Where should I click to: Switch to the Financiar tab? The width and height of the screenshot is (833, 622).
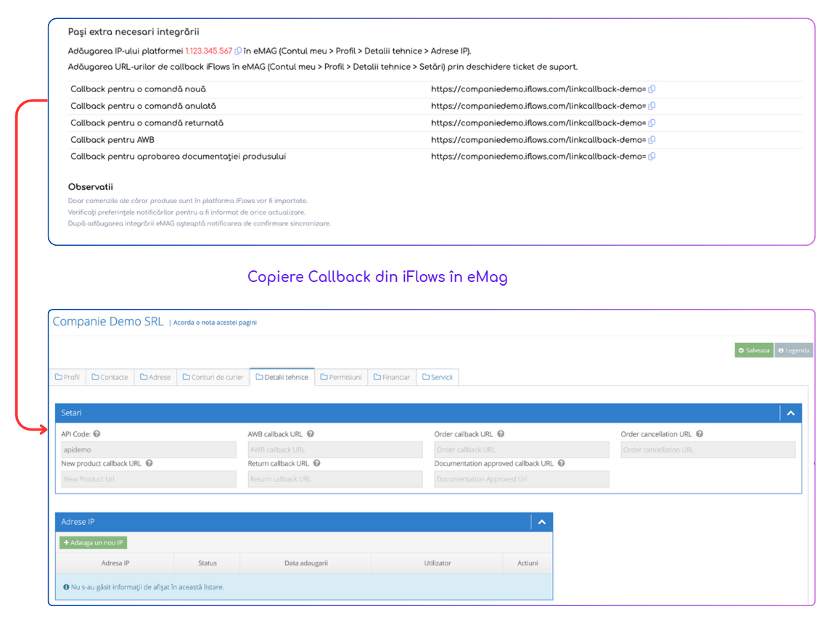click(392, 378)
